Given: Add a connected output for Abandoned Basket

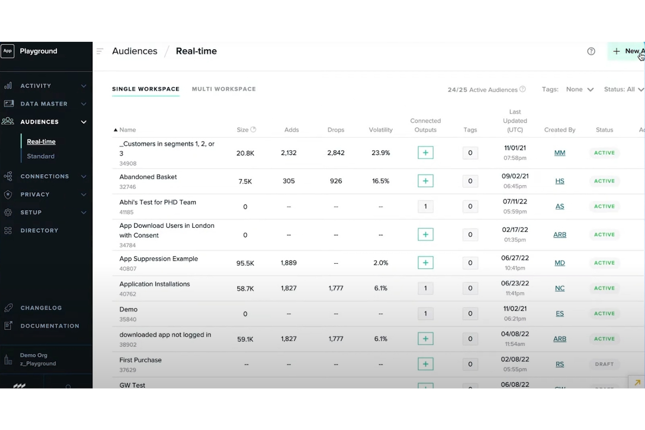Looking at the screenshot, I should tap(425, 181).
